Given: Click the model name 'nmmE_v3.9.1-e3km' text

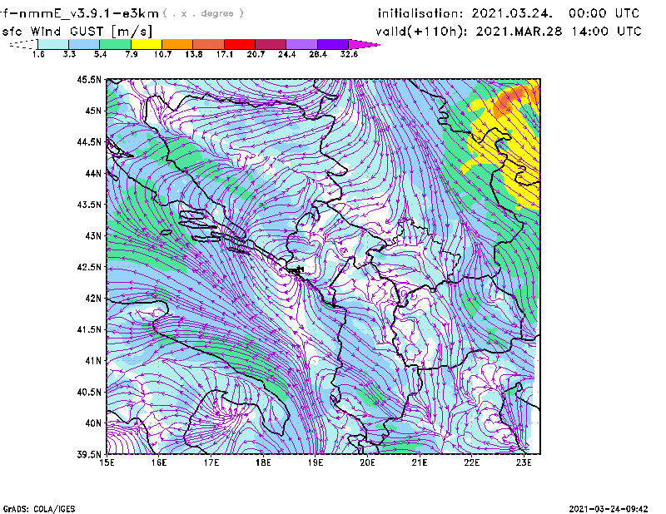Looking at the screenshot, I should [88, 13].
